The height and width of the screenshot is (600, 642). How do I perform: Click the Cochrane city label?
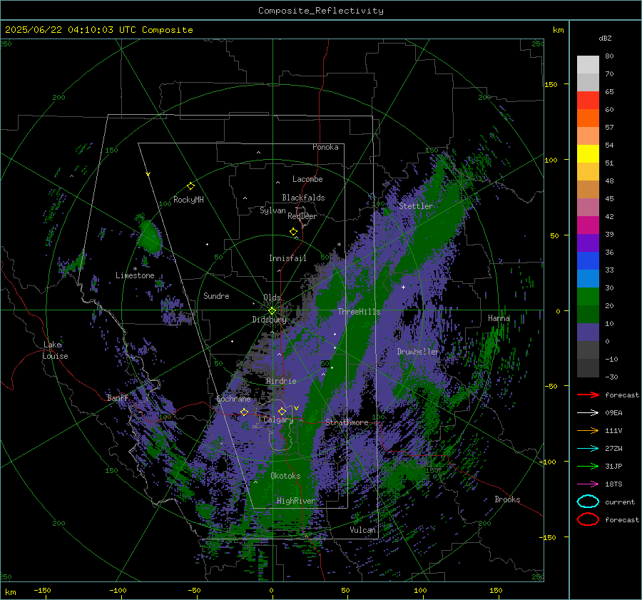tap(233, 399)
